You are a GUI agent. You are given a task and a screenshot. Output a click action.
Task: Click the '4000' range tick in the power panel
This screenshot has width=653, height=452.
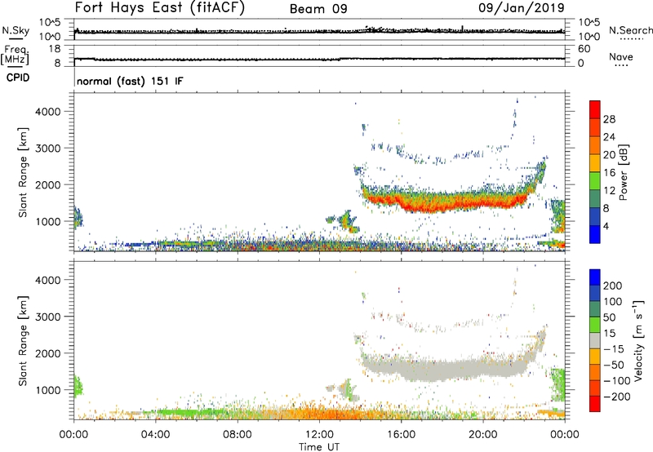pos(48,112)
